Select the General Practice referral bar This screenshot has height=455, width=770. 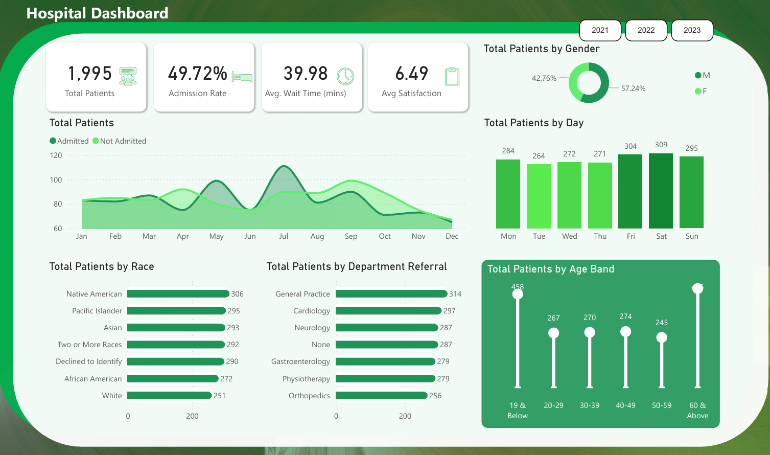[x=391, y=294]
